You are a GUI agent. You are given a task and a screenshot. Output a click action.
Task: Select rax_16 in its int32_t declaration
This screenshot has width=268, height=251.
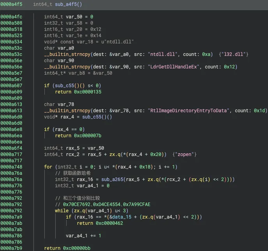85,179
